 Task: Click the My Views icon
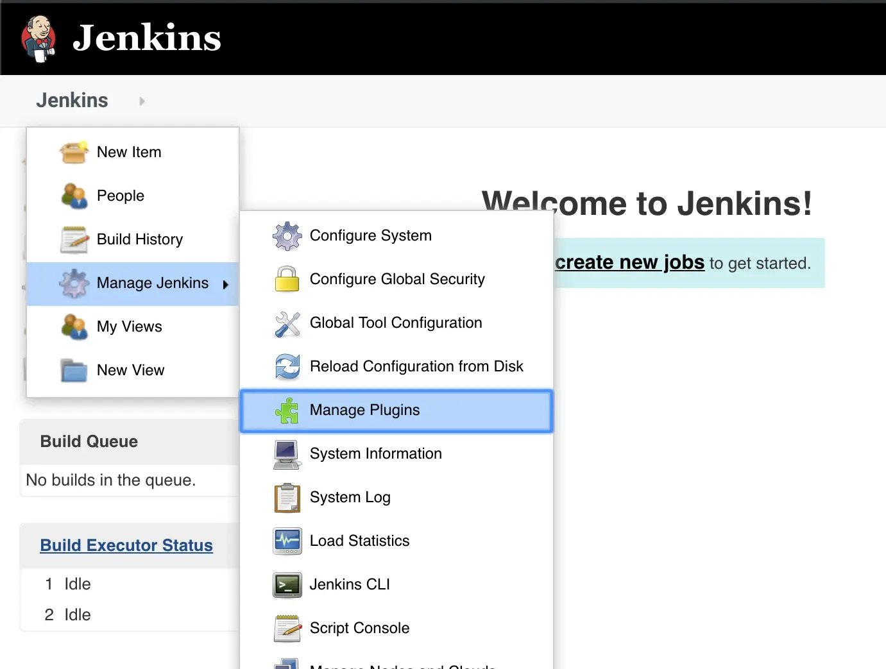click(74, 327)
